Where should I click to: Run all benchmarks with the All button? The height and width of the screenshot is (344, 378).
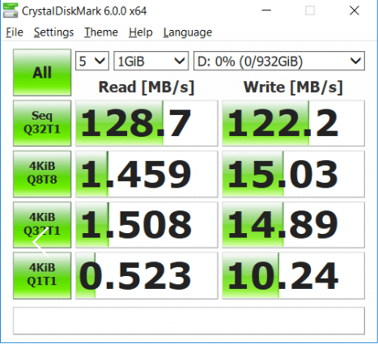pyautogui.click(x=42, y=73)
